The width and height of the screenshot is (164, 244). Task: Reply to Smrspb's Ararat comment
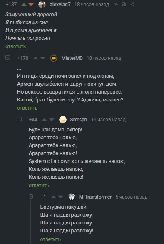[x=39, y=185]
